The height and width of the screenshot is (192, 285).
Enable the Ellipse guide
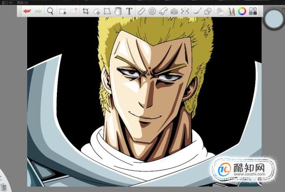coord(152,11)
